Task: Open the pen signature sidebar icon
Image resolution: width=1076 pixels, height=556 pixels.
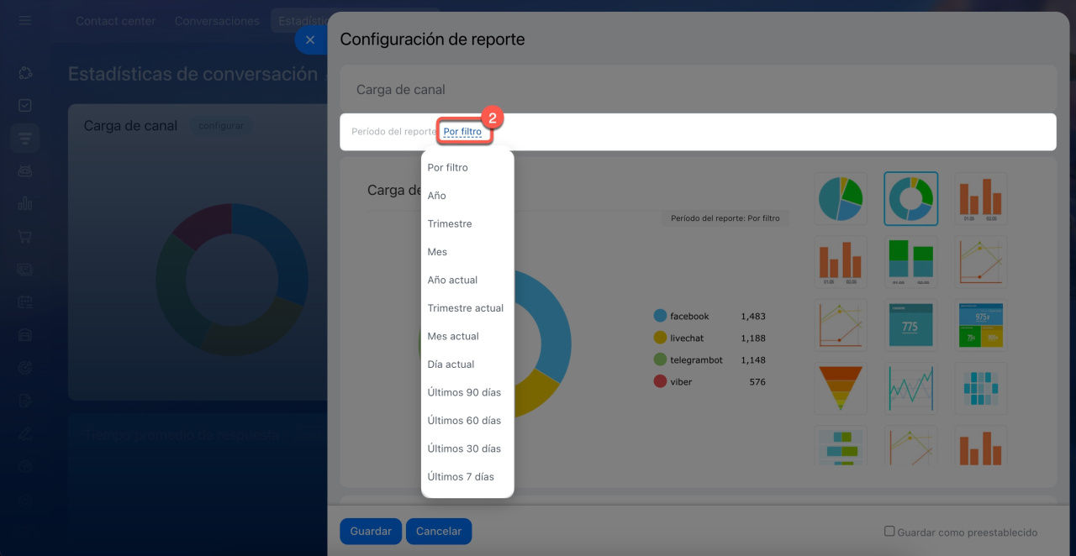Action: pos(25,433)
